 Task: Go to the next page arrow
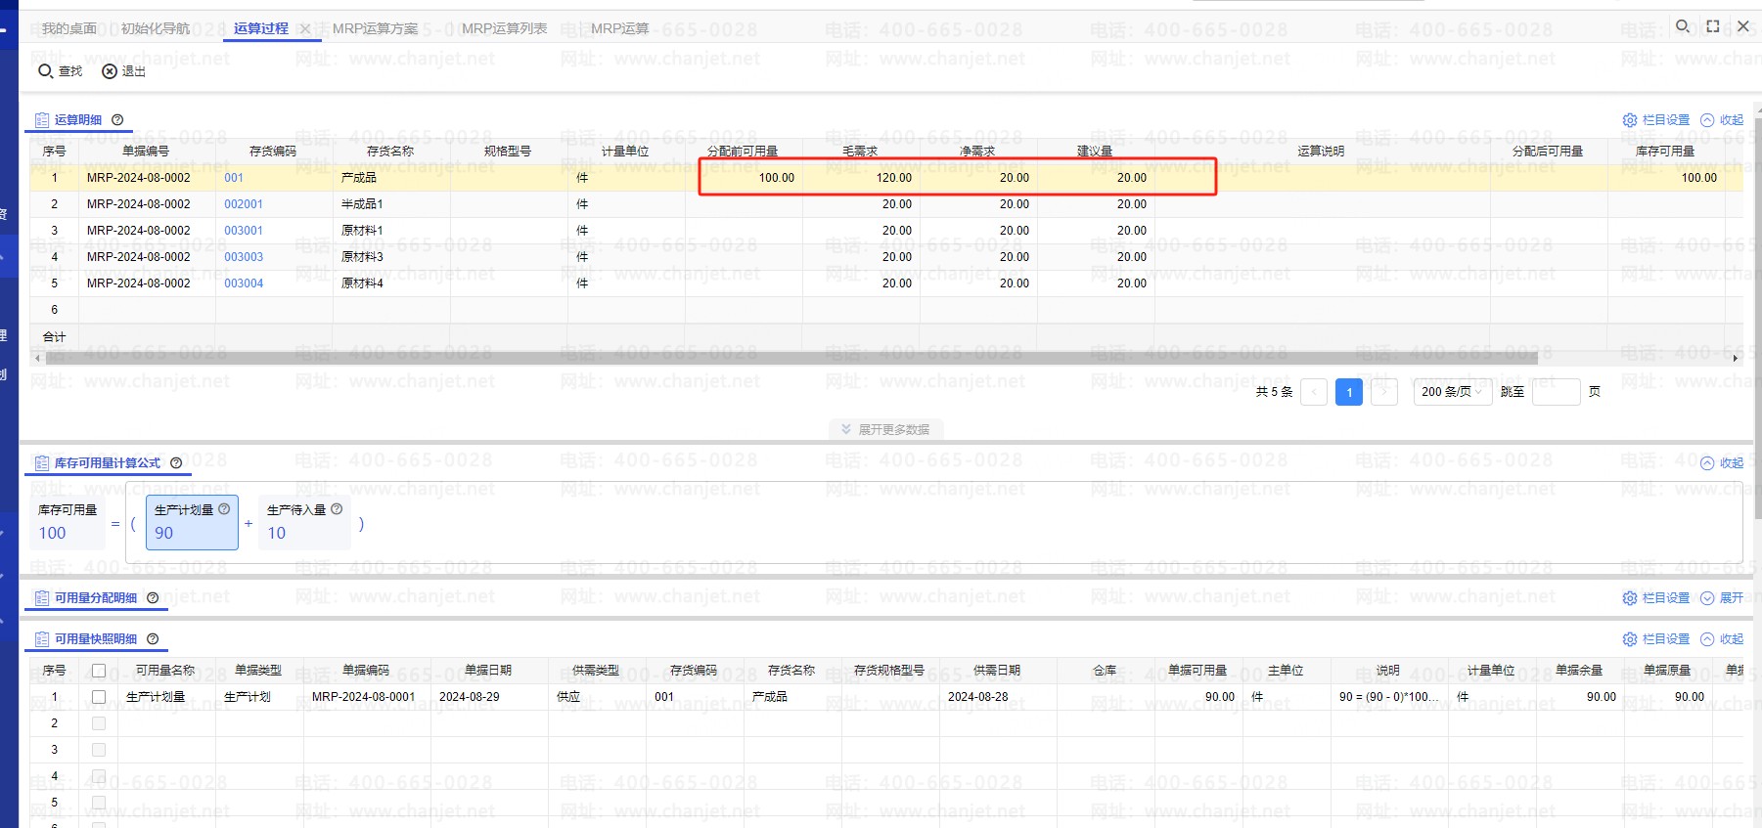(1383, 392)
